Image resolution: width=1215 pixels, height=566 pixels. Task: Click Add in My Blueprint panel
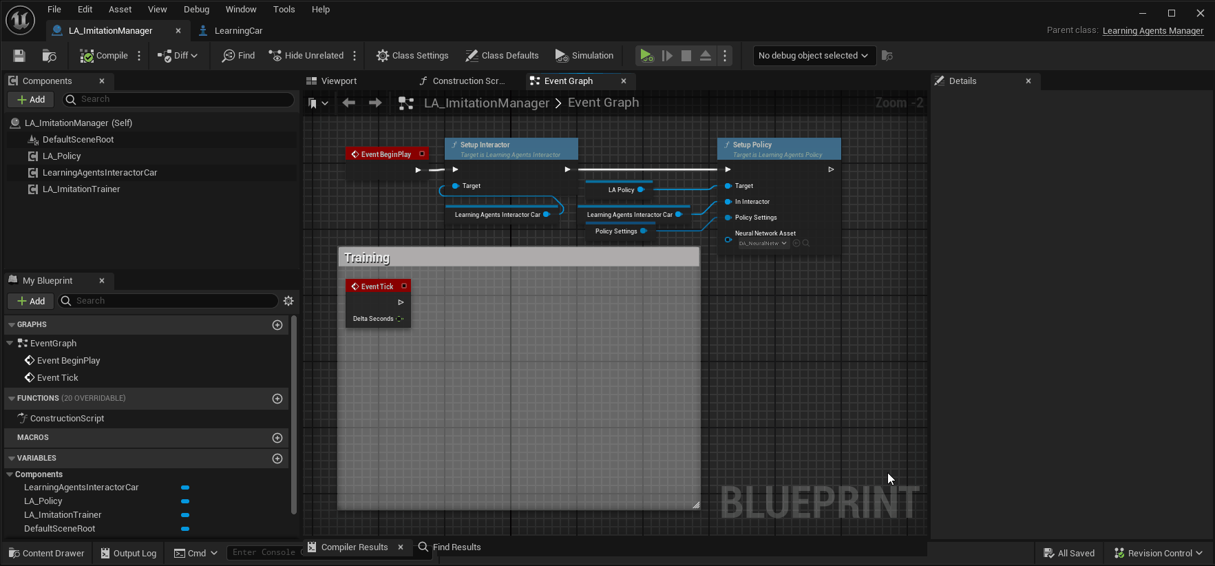(31, 301)
